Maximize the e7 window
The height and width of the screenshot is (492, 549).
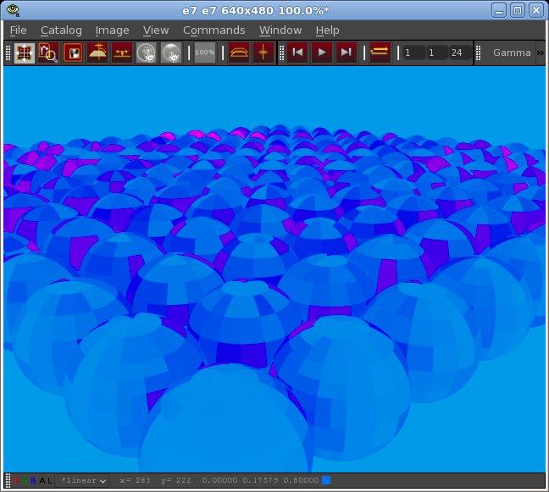click(x=518, y=10)
